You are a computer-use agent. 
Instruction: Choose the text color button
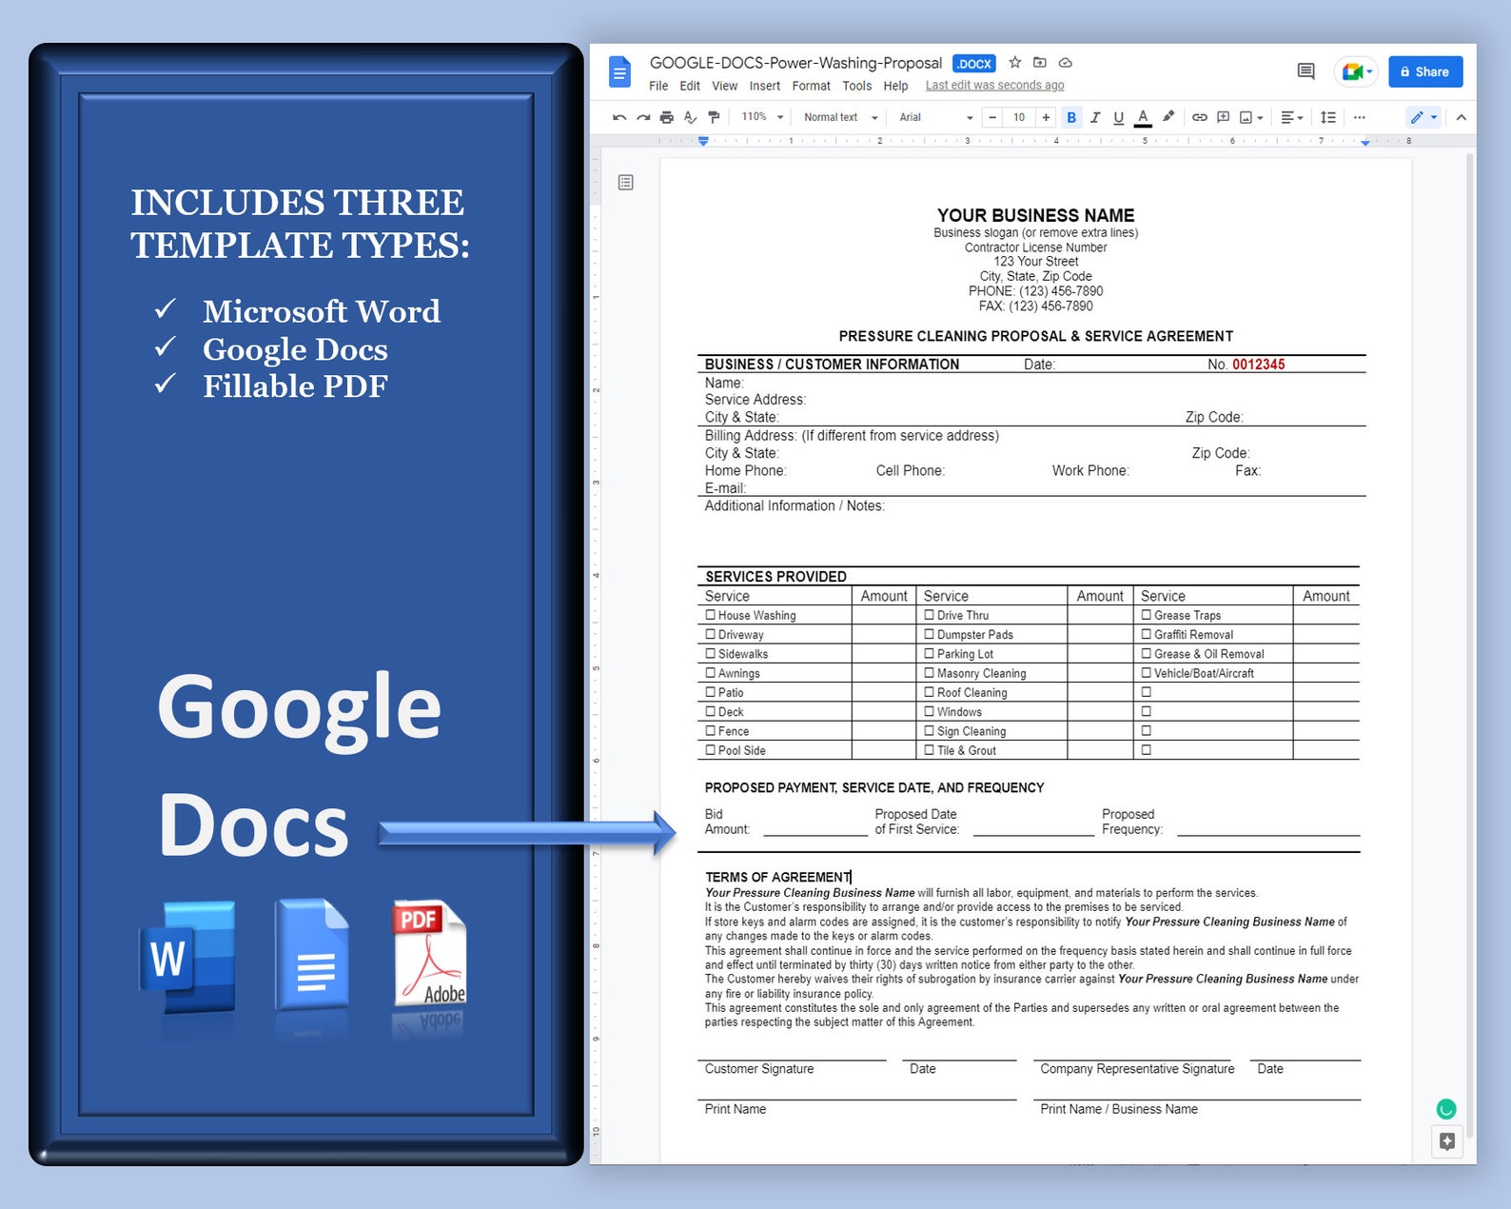click(1143, 117)
